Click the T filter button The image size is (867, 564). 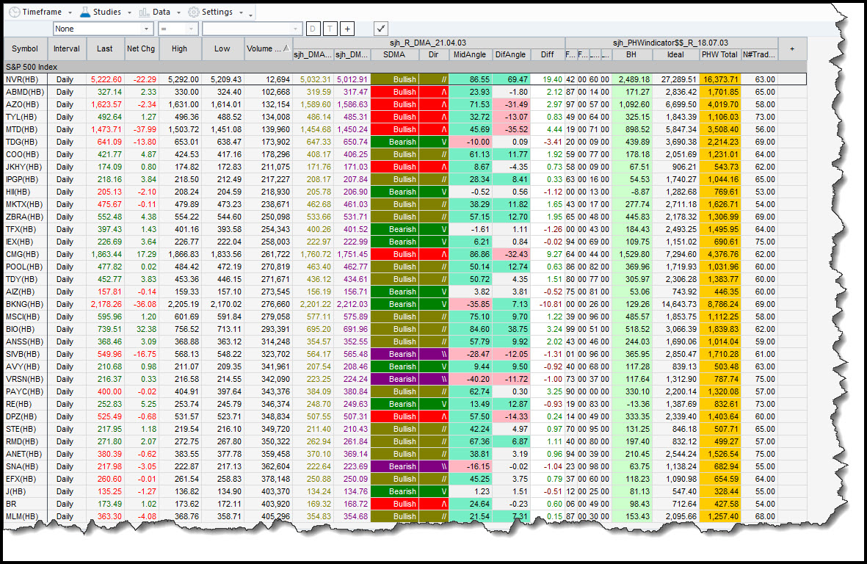pyautogui.click(x=330, y=29)
